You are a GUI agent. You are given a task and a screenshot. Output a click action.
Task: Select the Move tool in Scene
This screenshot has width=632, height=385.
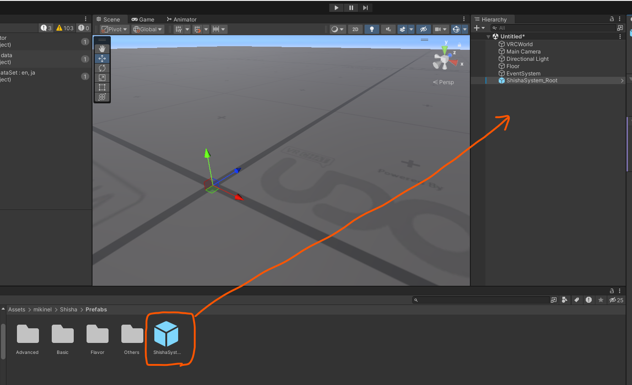[x=102, y=59]
